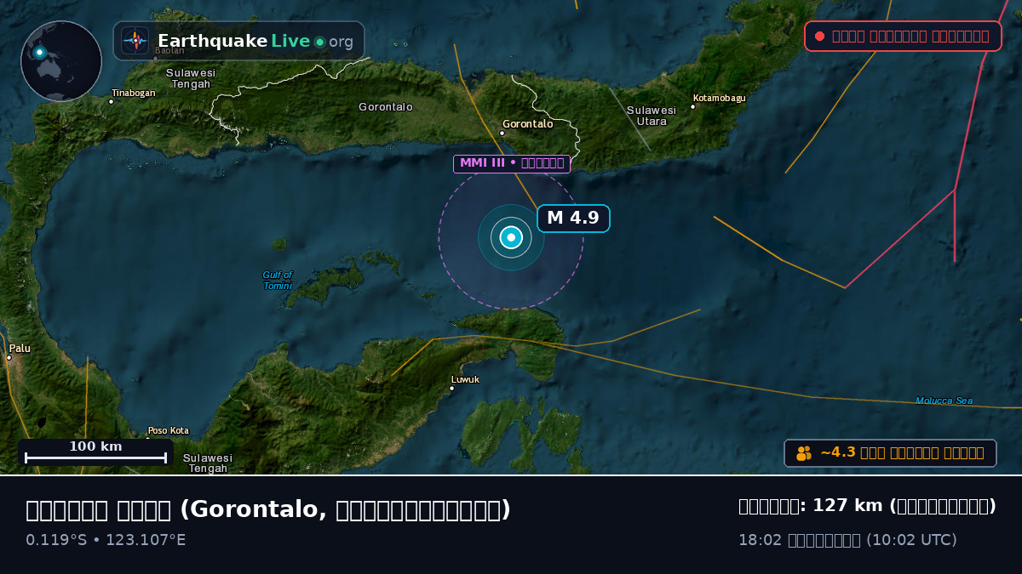Click the Poso Kota town label
The width and height of the screenshot is (1022, 574).
tap(169, 431)
